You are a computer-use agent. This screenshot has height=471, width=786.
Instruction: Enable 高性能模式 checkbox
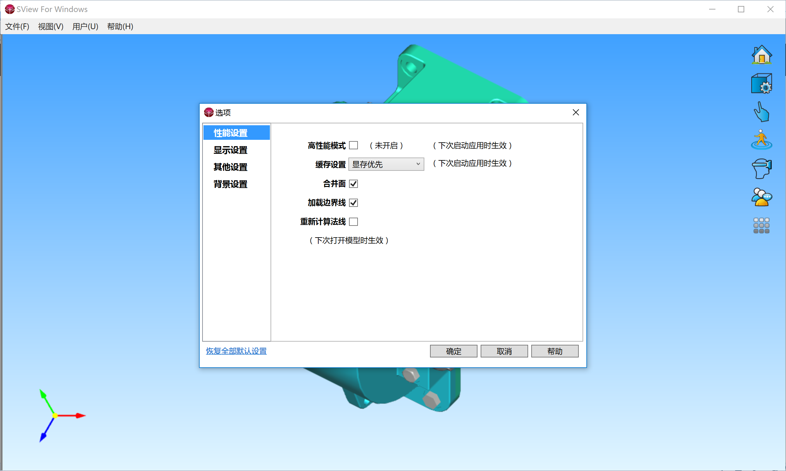point(354,145)
